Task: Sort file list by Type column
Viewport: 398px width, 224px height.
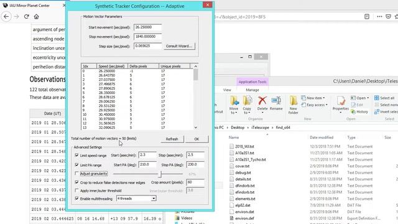Action: point(351,138)
